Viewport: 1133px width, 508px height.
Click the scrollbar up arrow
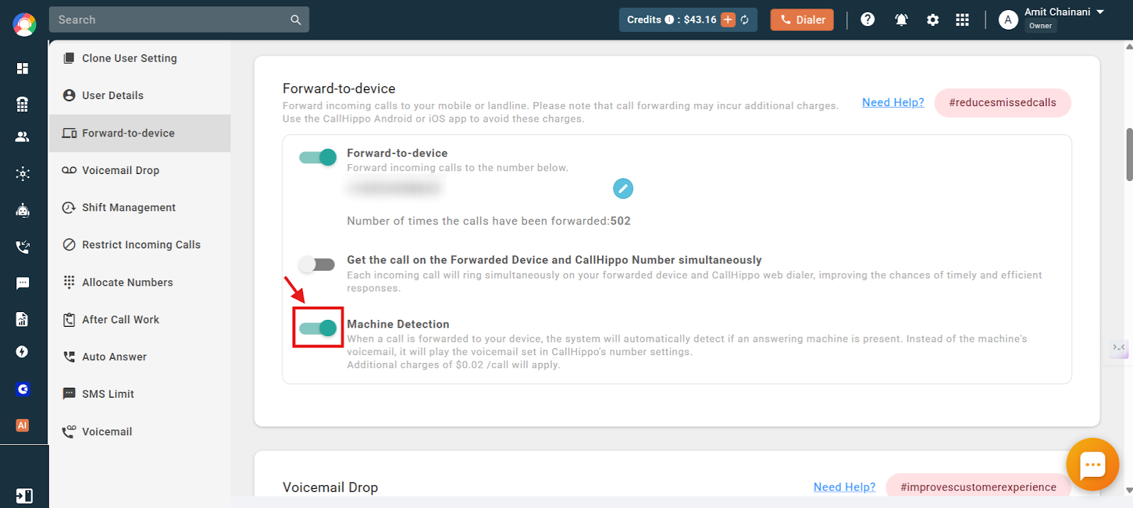pyautogui.click(x=1129, y=47)
